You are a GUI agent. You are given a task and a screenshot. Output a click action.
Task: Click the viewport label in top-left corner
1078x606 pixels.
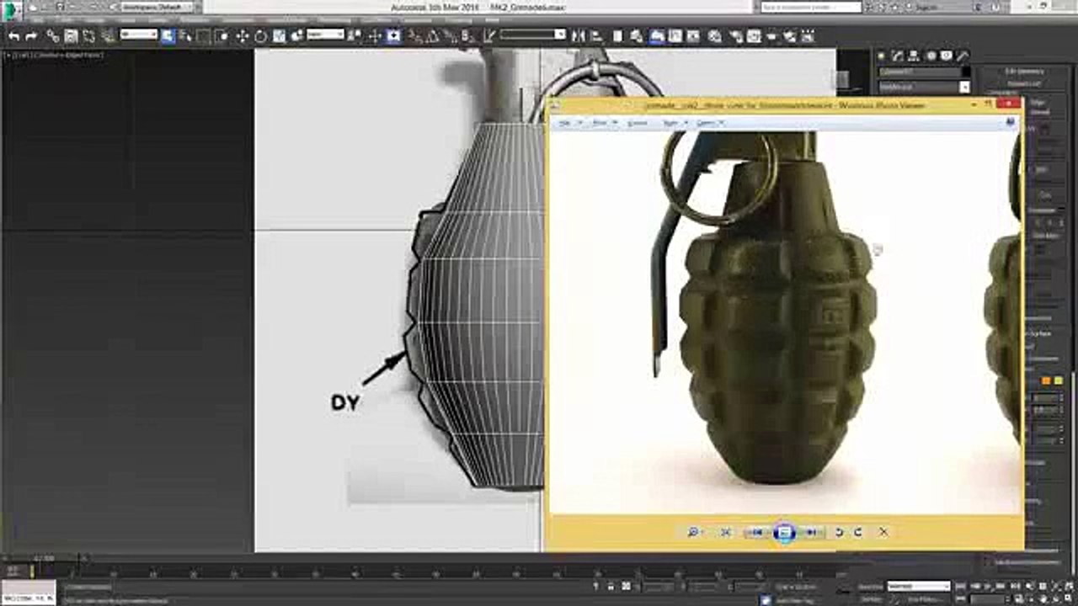pyautogui.click(x=54, y=55)
